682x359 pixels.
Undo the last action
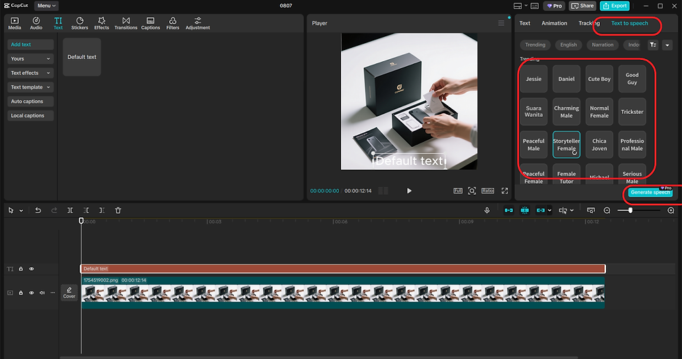click(x=38, y=210)
